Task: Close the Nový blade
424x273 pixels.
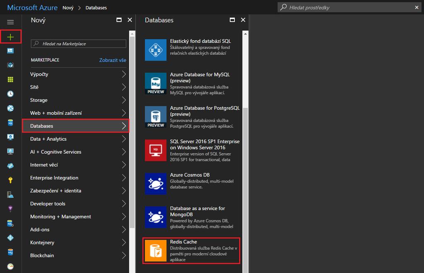Action: (130, 20)
